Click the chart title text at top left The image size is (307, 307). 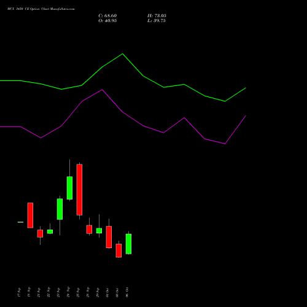pos(41,9)
